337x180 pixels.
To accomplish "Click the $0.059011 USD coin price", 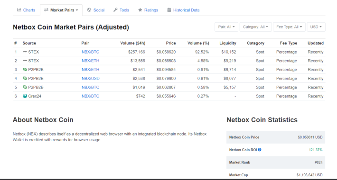I will pyautogui.click(x=310, y=137).
